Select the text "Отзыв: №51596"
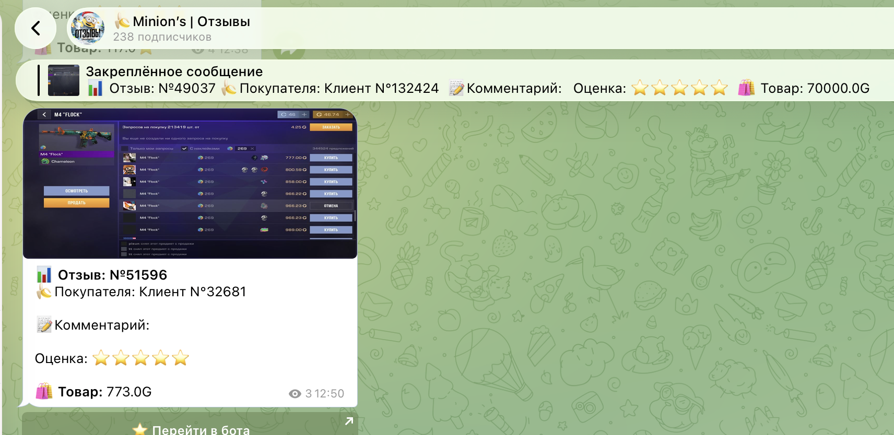The image size is (894, 435). point(112,275)
